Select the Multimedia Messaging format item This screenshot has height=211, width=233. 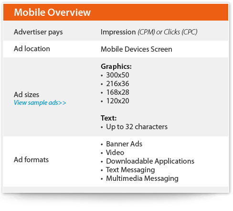click(142, 178)
